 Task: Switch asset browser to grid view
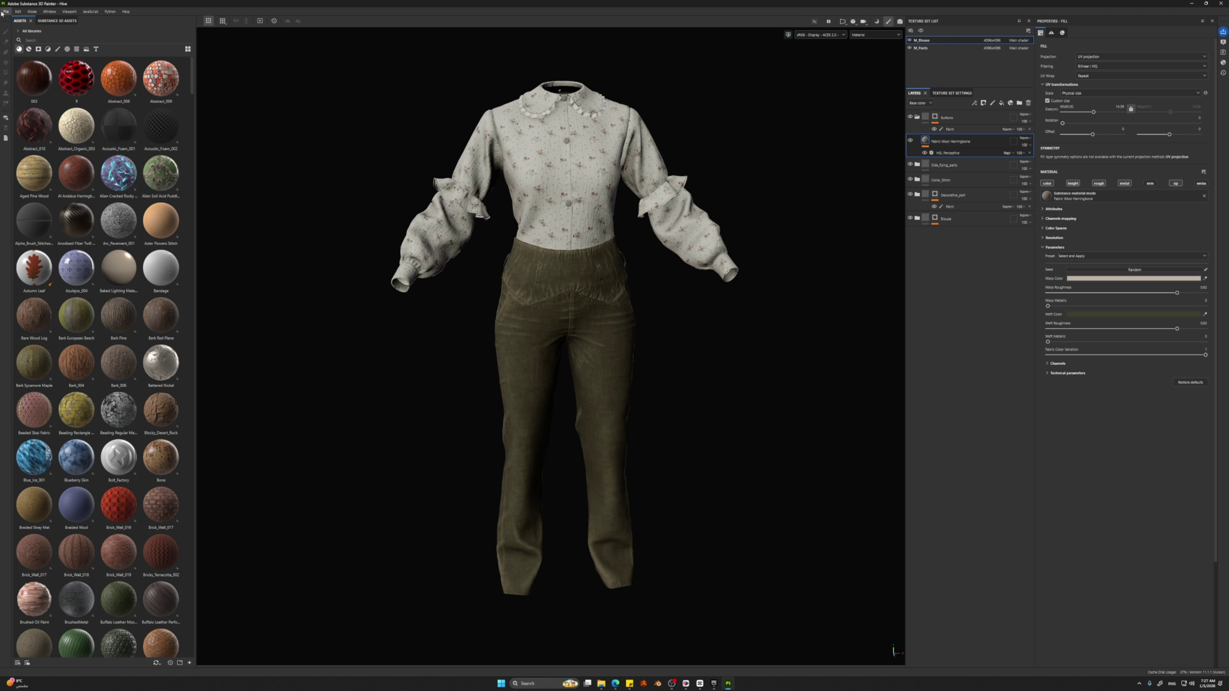[188, 49]
